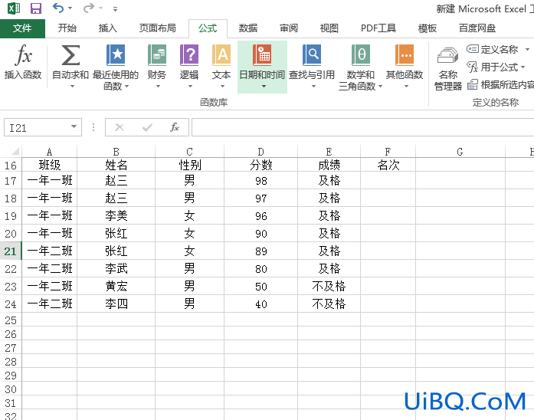
Task: Select the cell containing 李美
Action: click(116, 215)
